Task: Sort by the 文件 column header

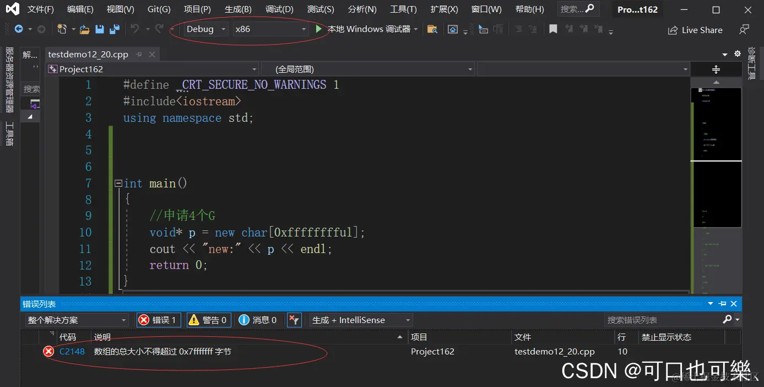Action: [563, 337]
